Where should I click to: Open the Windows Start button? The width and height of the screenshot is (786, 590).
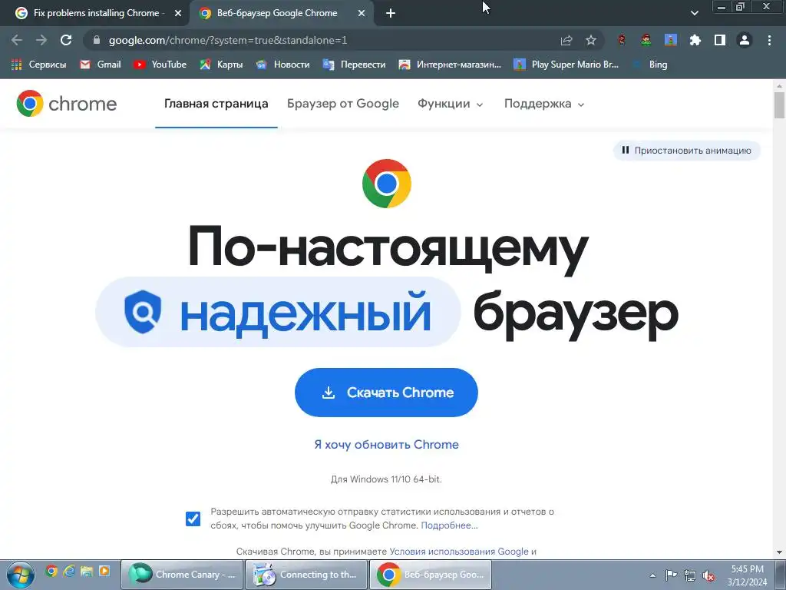20,575
